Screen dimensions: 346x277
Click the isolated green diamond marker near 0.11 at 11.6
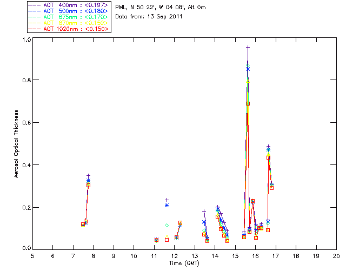167,225
